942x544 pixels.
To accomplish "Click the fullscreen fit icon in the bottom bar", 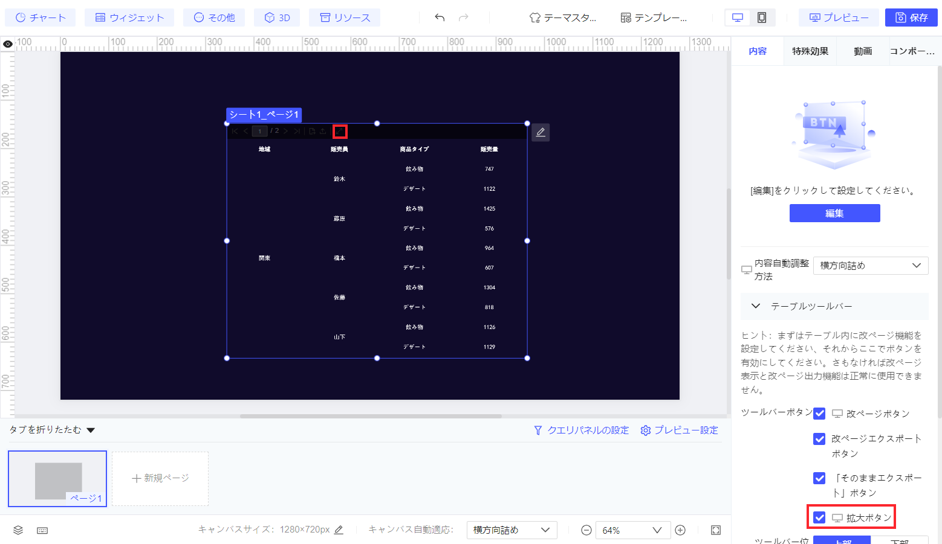I will click(x=716, y=530).
